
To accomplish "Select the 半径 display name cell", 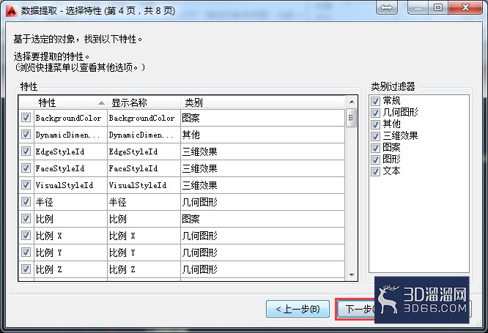I will click(144, 202).
